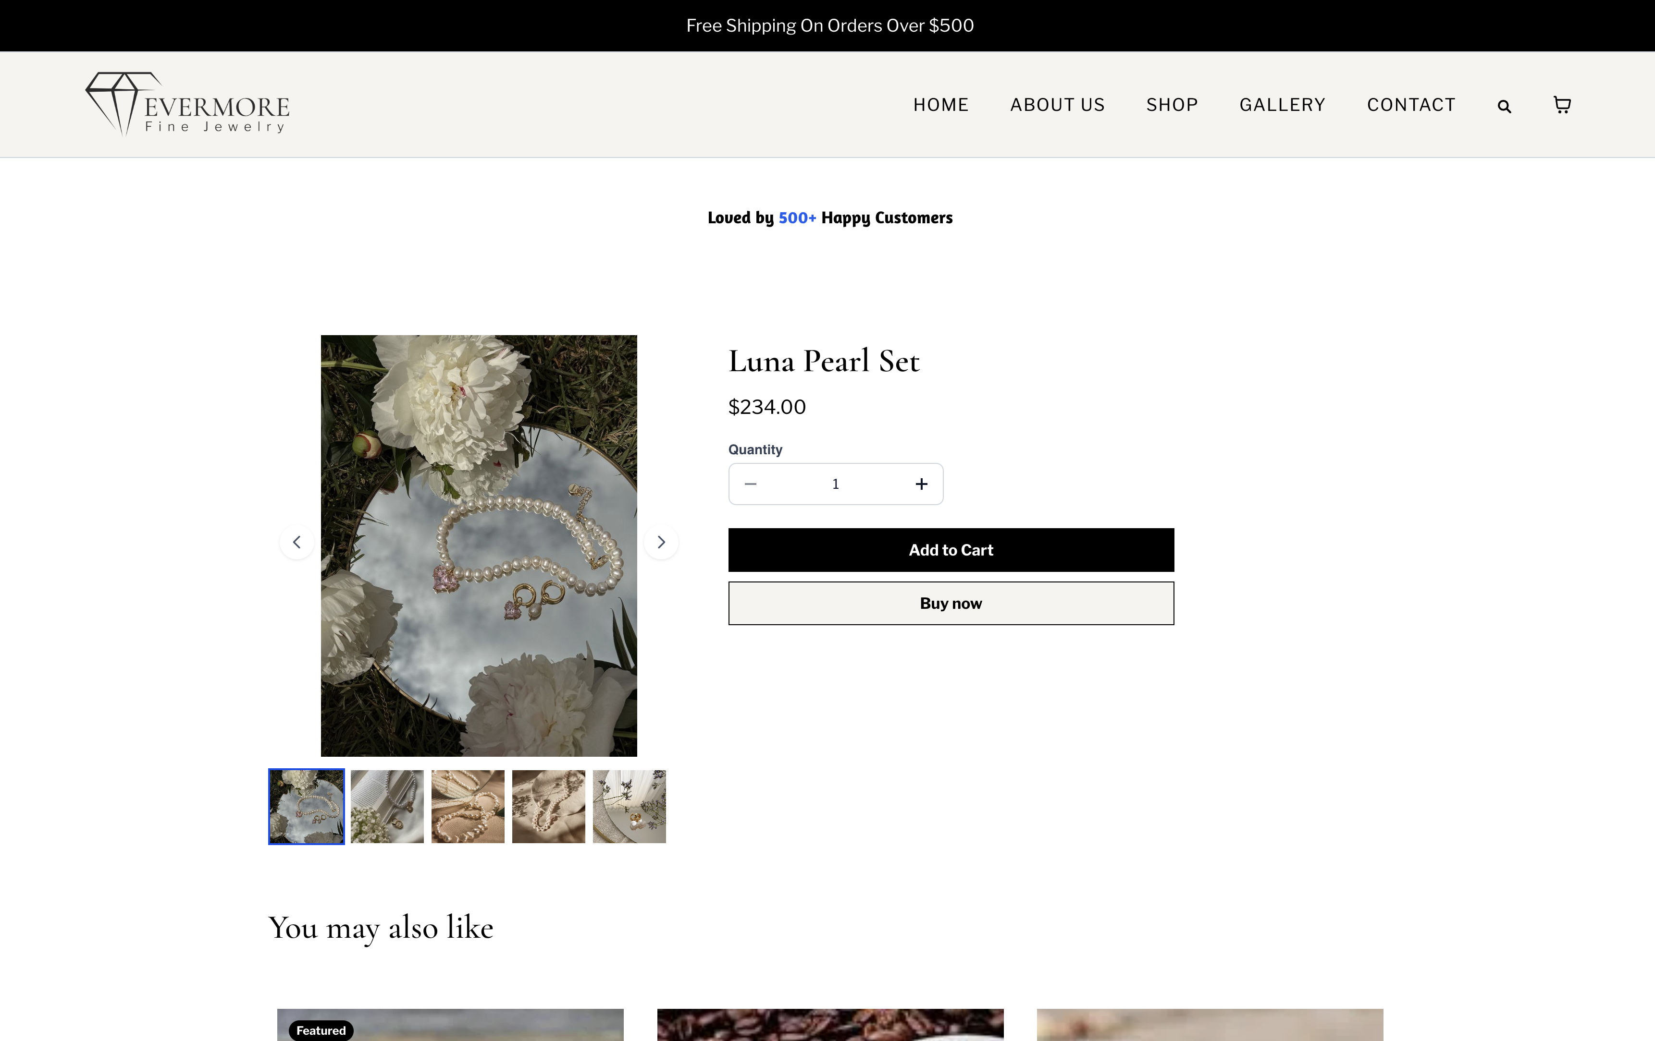Open the GALLERY menu item
The image size is (1655, 1041).
pos(1282,105)
